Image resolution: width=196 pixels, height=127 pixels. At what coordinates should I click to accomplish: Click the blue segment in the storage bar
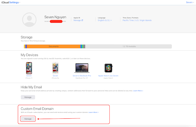81,46
